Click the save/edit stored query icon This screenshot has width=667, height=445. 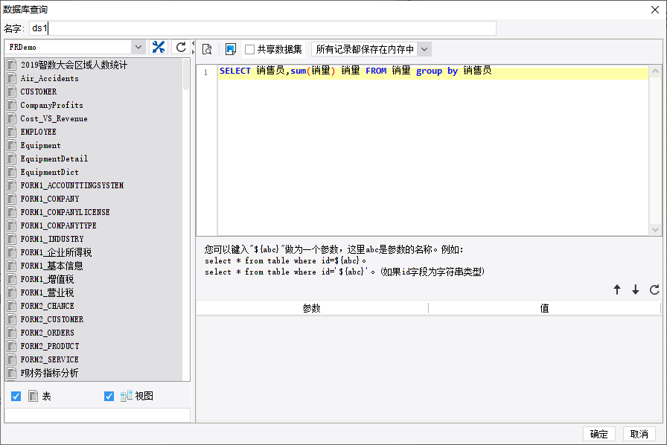point(231,49)
